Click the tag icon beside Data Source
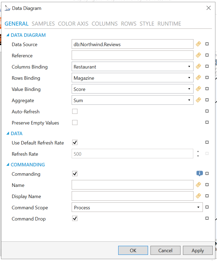This screenshot has width=217, height=261. point(198,44)
